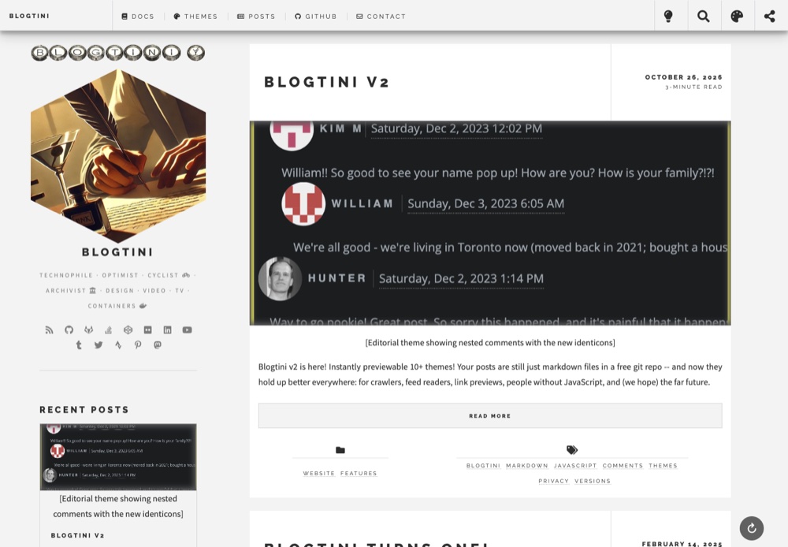Open the Blogtini V2 post title

(327, 82)
